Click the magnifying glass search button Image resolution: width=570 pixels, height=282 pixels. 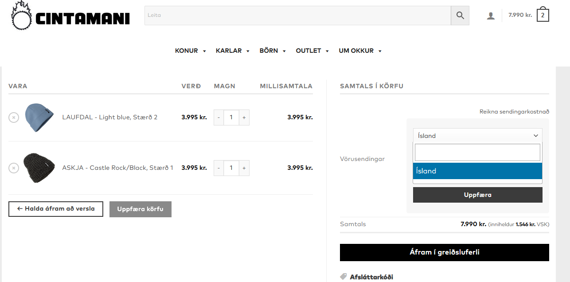coord(460,16)
